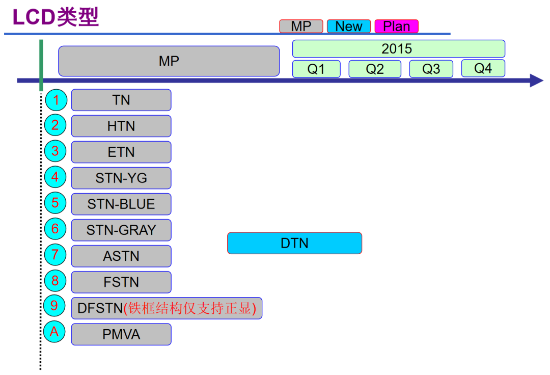Click the gray MP legend swatch
The height and width of the screenshot is (375, 550).
coord(301,26)
